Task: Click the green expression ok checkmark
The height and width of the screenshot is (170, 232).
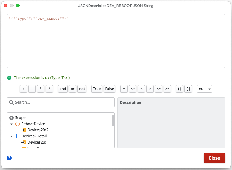Action: pyautogui.click(x=9, y=78)
